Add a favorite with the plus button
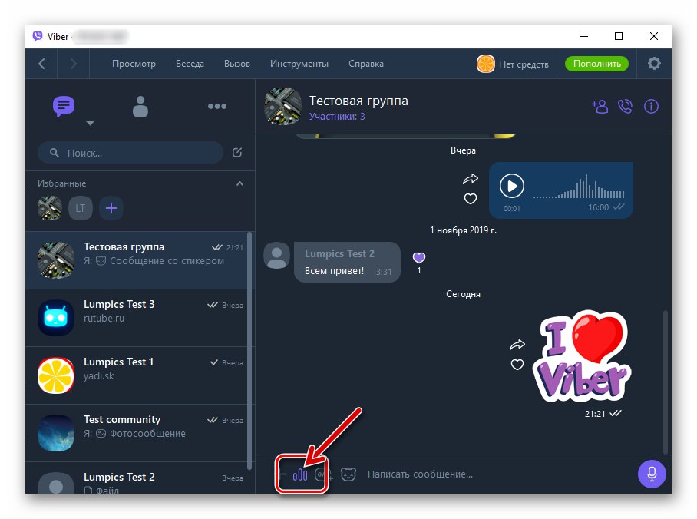This screenshot has height=519, width=697. [x=111, y=208]
